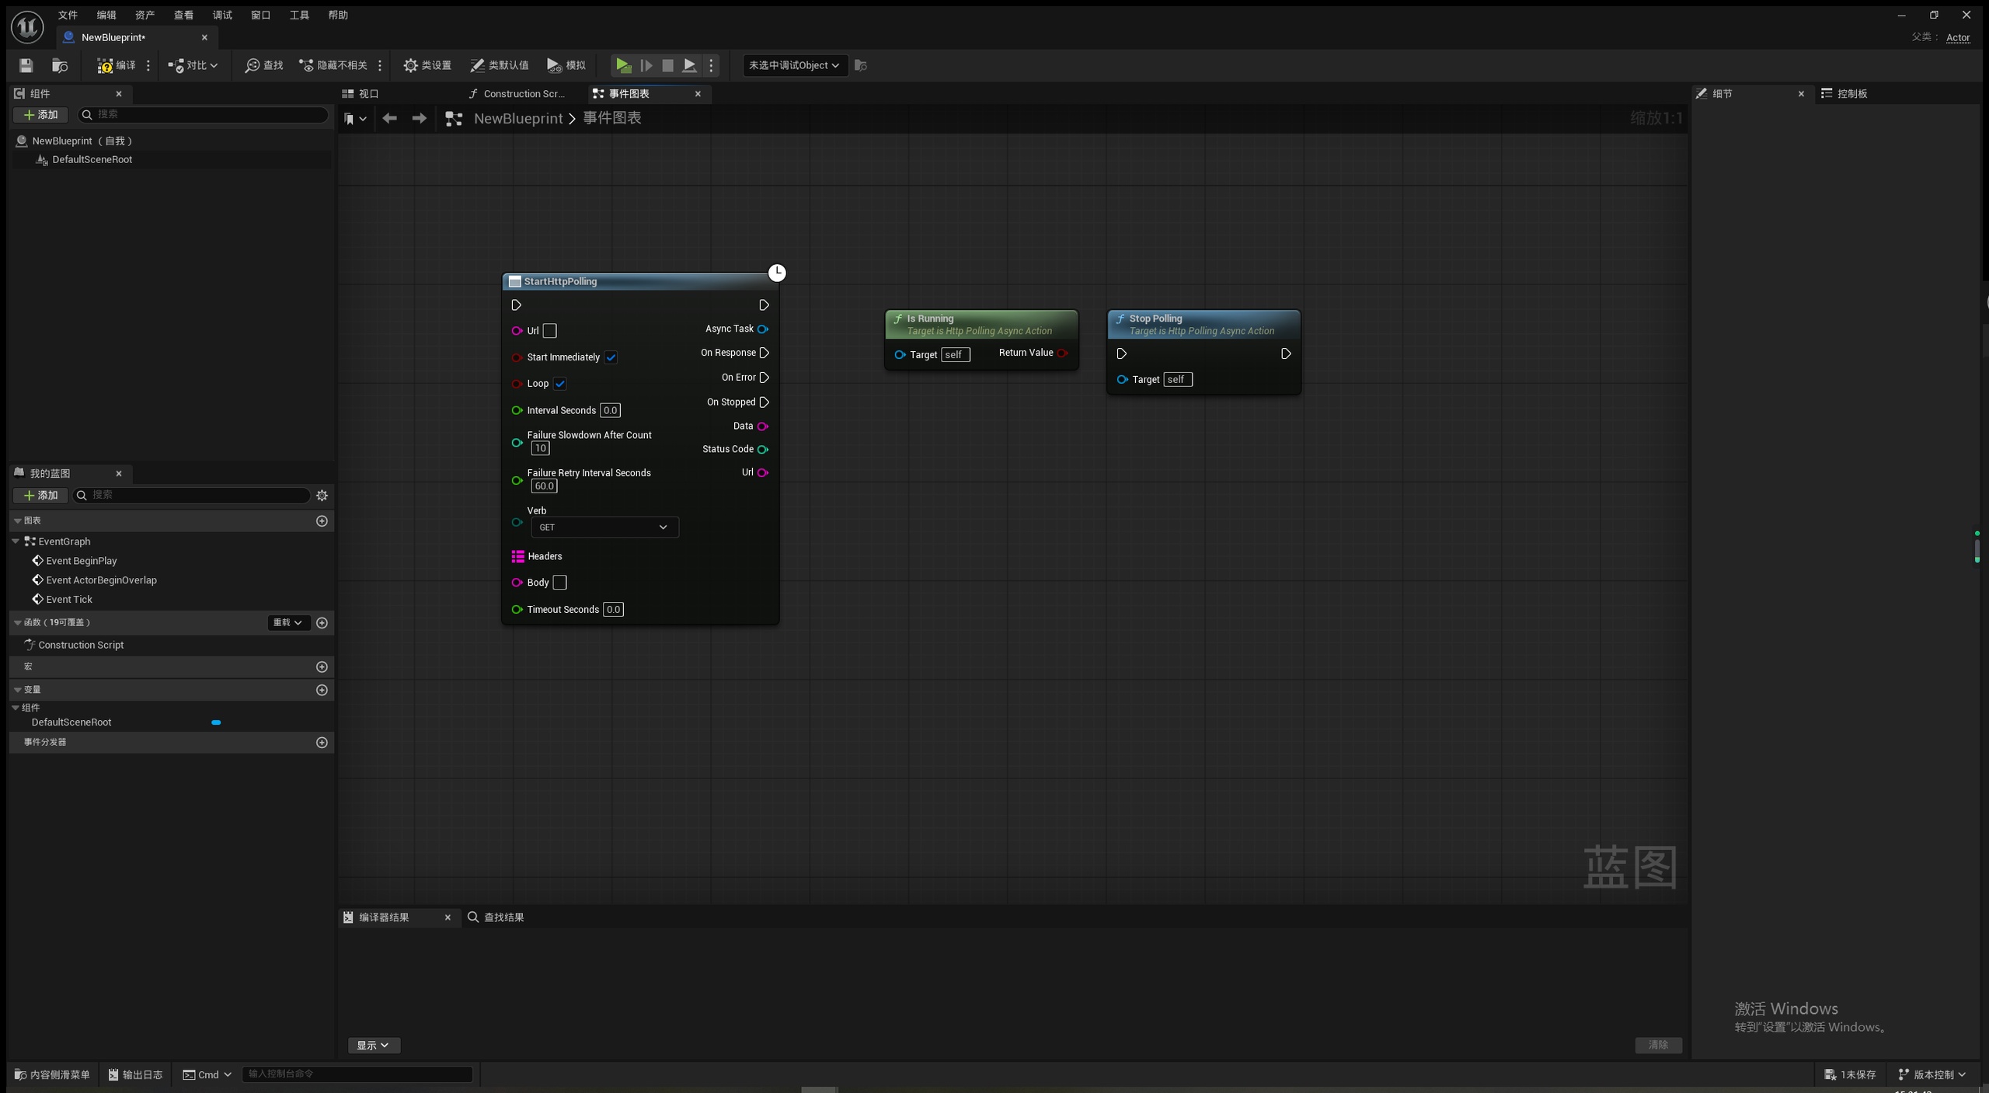Uncheck the Loop checkbox
The image size is (1989, 1093).
(559, 384)
